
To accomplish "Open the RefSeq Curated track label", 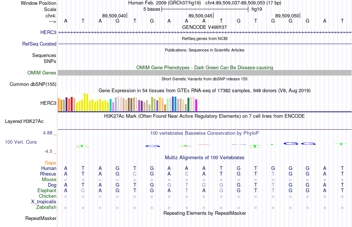I will click(x=39, y=44).
